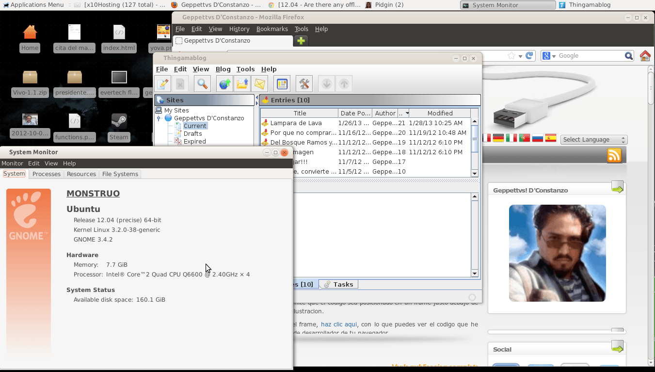Image resolution: width=655 pixels, height=372 pixels.
Task: Open Applications Menu in top panel
Action: [x=33, y=5]
